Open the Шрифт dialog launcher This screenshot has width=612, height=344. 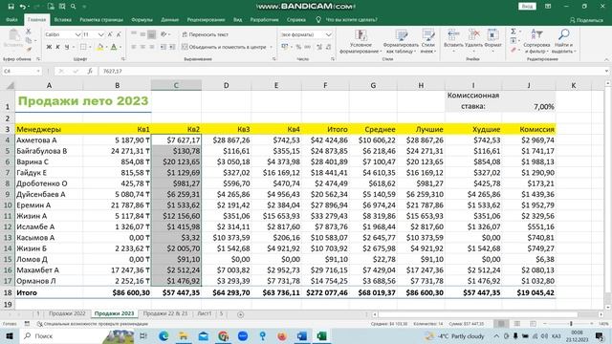pos(123,59)
